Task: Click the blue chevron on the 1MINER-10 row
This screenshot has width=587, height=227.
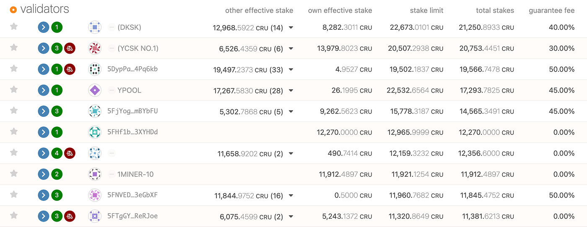Action: coord(43,174)
